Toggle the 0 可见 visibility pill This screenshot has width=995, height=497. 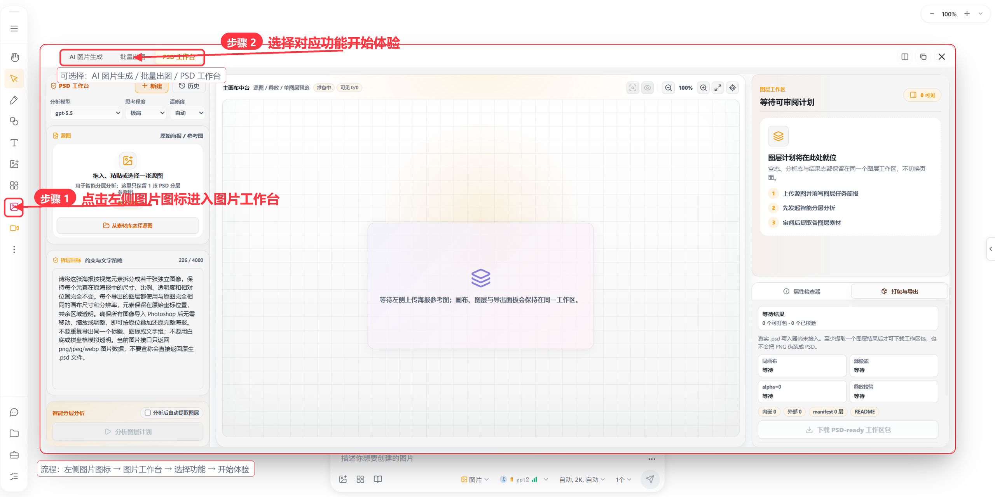point(922,95)
